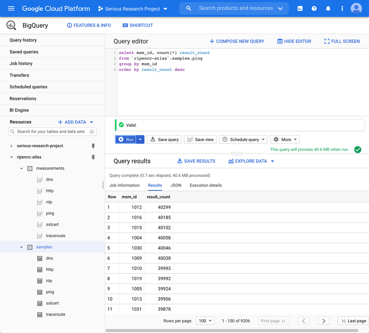Click Search products and resources field
This screenshot has width=369, height=333.
(234, 9)
